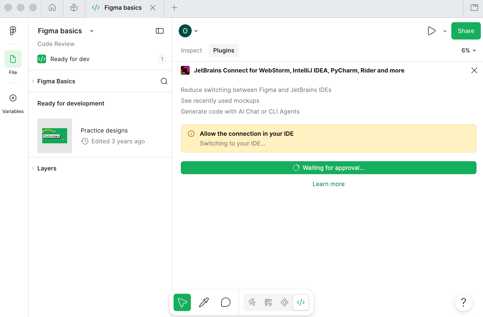The width and height of the screenshot is (483, 317).
Task: Select the Practice designs item title
Action: (x=104, y=130)
